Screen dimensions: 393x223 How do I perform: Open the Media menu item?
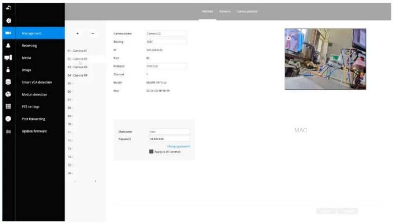pos(26,58)
